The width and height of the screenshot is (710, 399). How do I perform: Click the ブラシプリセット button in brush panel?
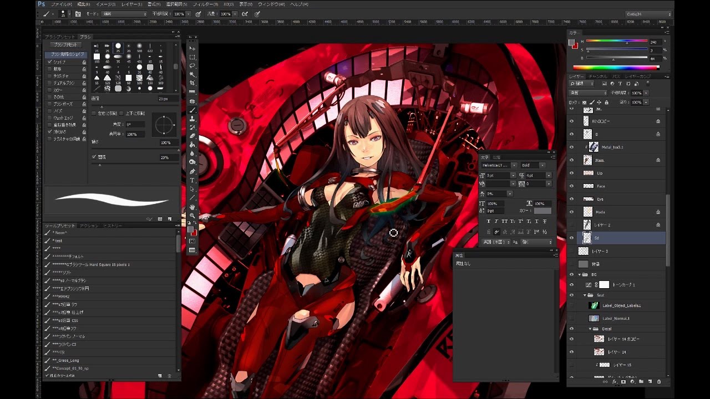[x=65, y=45]
